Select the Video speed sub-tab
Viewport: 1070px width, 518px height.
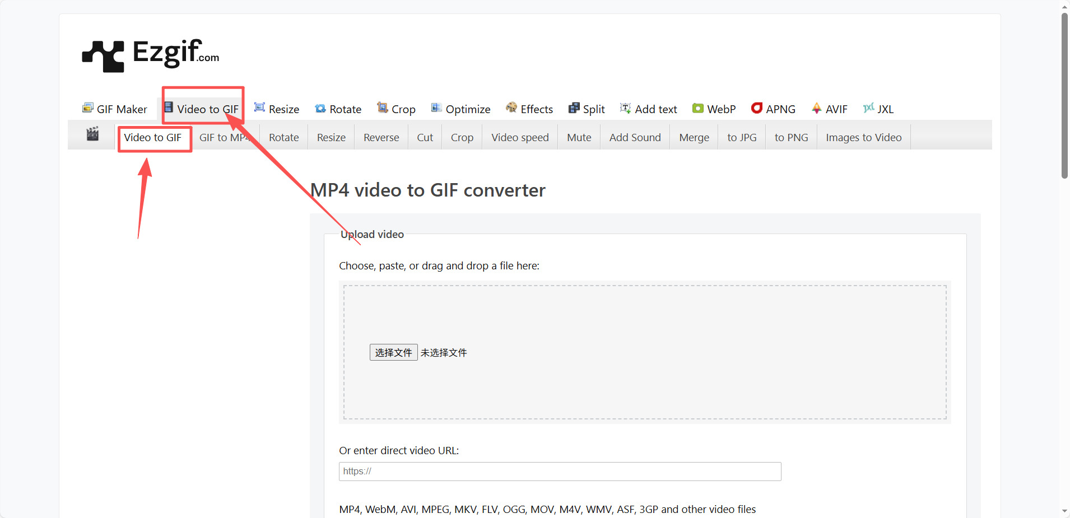[x=520, y=138]
